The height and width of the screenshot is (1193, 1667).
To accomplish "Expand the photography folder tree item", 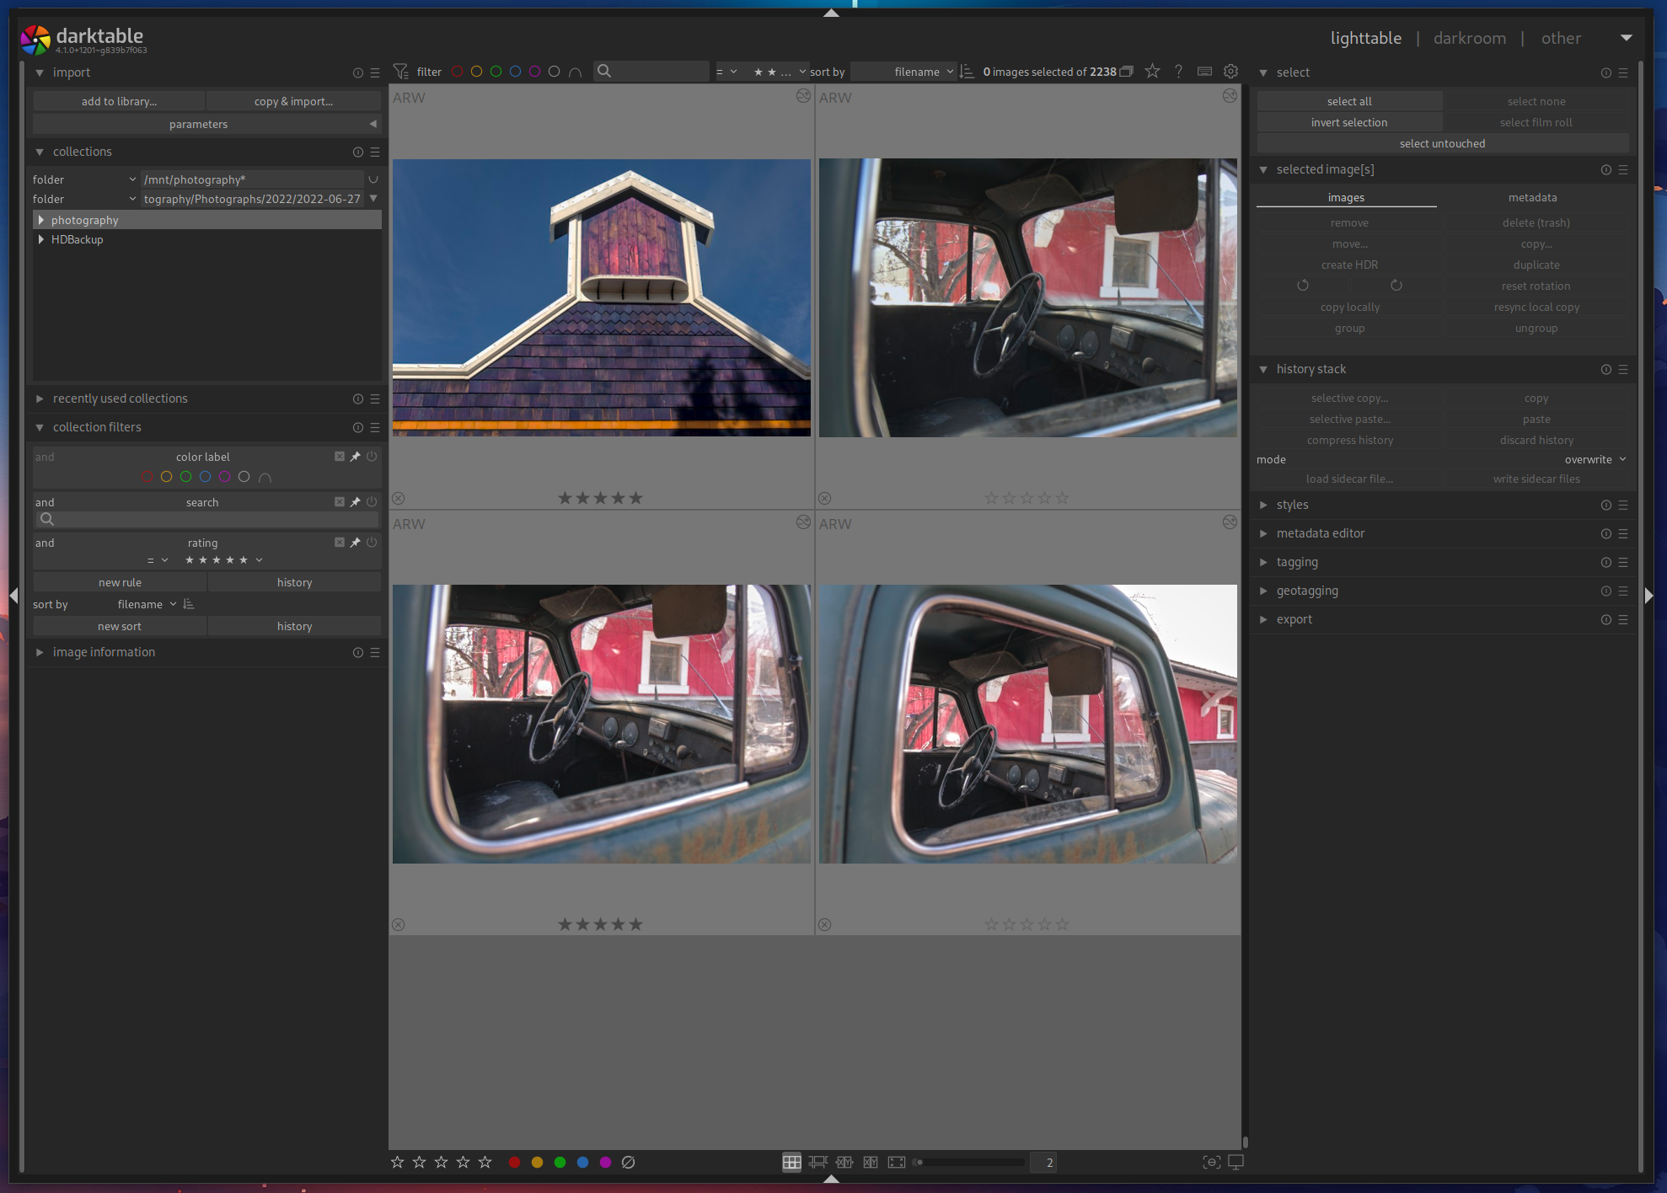I will [41, 219].
